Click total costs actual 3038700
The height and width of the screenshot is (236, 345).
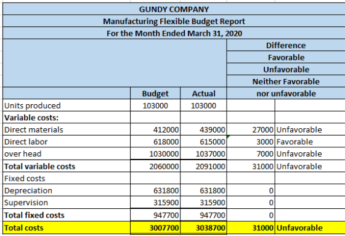(203, 228)
